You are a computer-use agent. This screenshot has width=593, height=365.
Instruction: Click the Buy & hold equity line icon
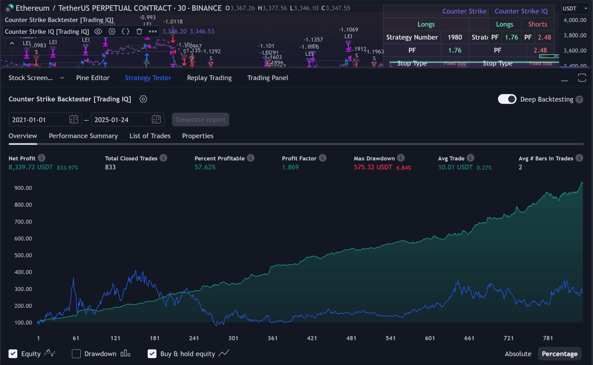tap(224, 353)
